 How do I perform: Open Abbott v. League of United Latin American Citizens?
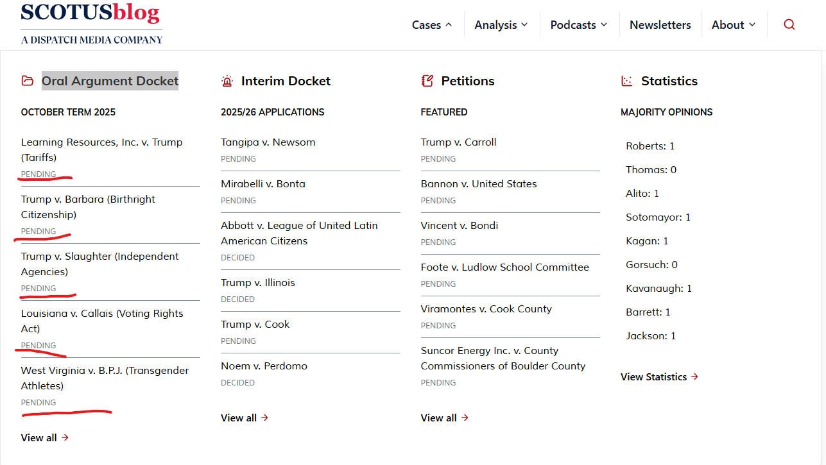pyautogui.click(x=299, y=233)
